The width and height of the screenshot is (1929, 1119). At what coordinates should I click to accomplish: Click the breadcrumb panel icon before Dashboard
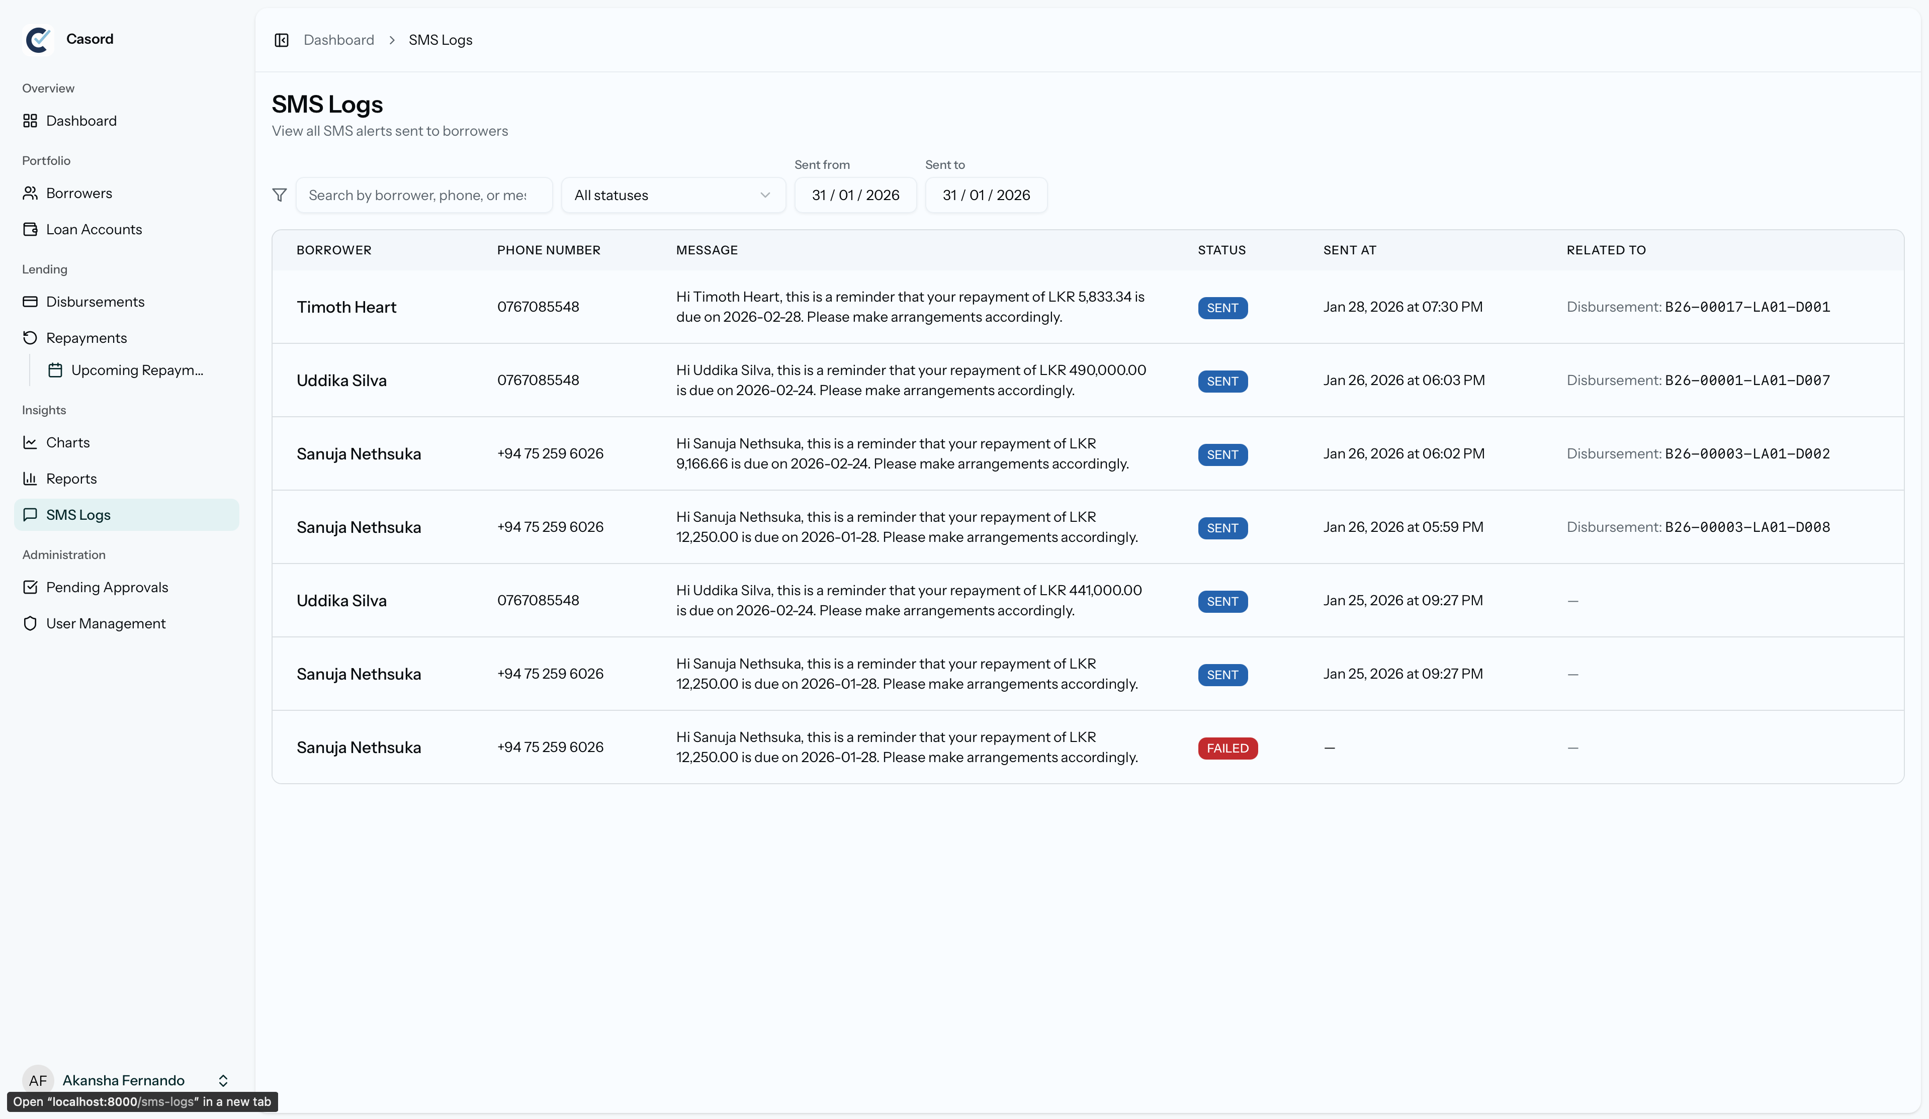(281, 40)
